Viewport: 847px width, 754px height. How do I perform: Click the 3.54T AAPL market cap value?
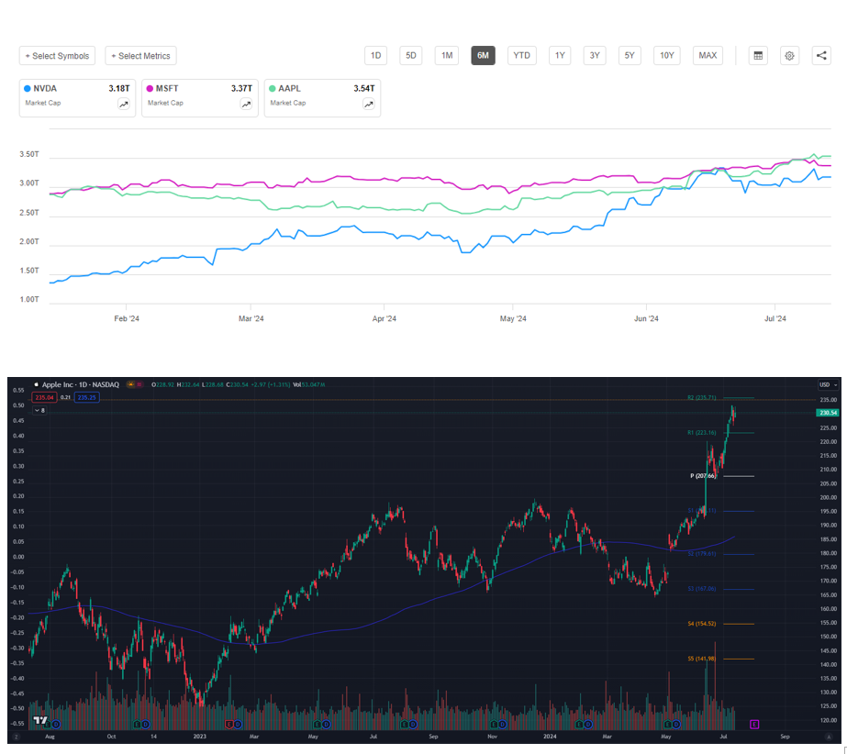click(364, 89)
